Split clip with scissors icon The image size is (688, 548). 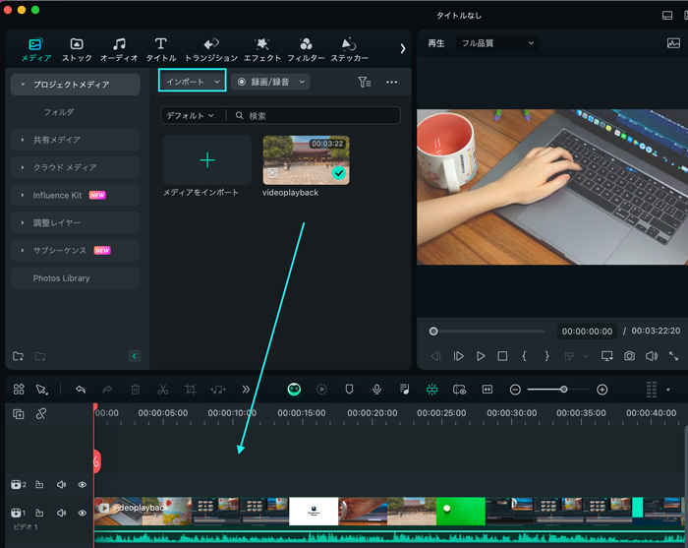coord(163,389)
